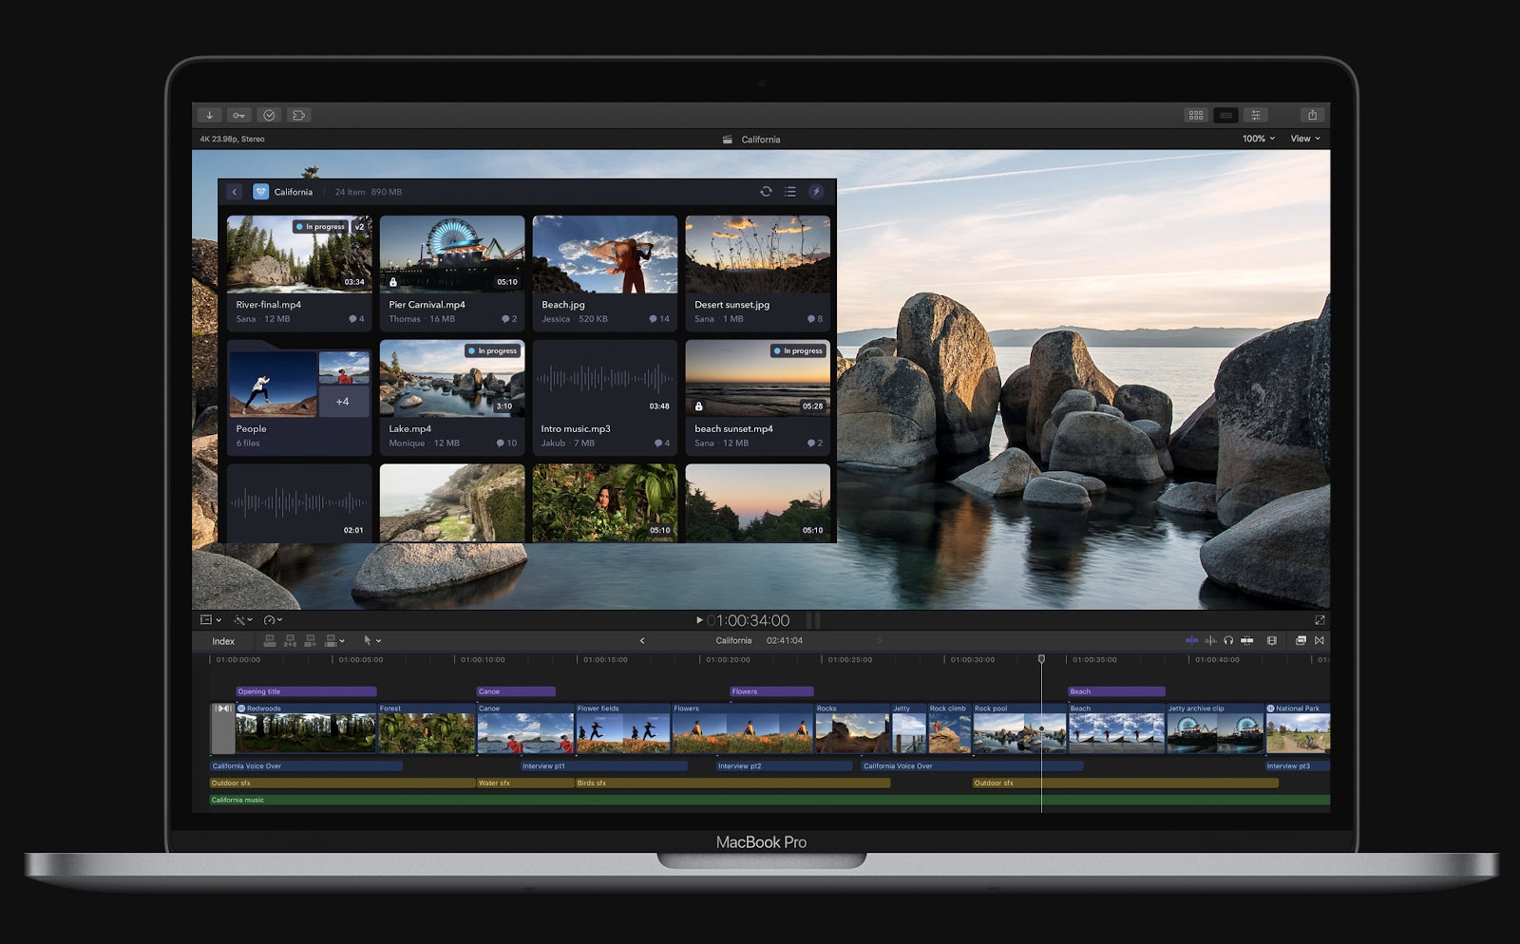1520x944 pixels.
Task: Click the lock icon on beach sunset.mp4
Action: point(699,406)
